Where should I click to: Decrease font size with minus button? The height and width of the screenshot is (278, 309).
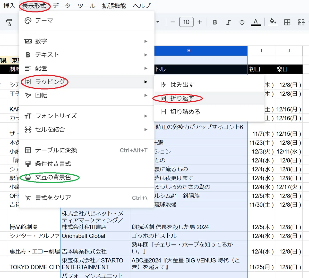173,22
